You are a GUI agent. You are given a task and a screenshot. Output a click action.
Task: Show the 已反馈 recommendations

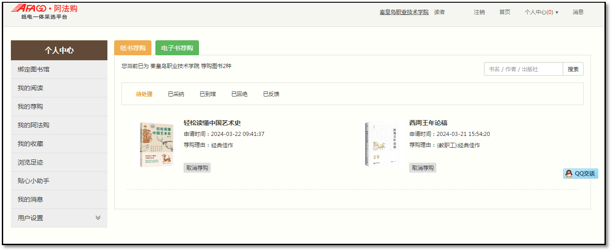pos(271,94)
